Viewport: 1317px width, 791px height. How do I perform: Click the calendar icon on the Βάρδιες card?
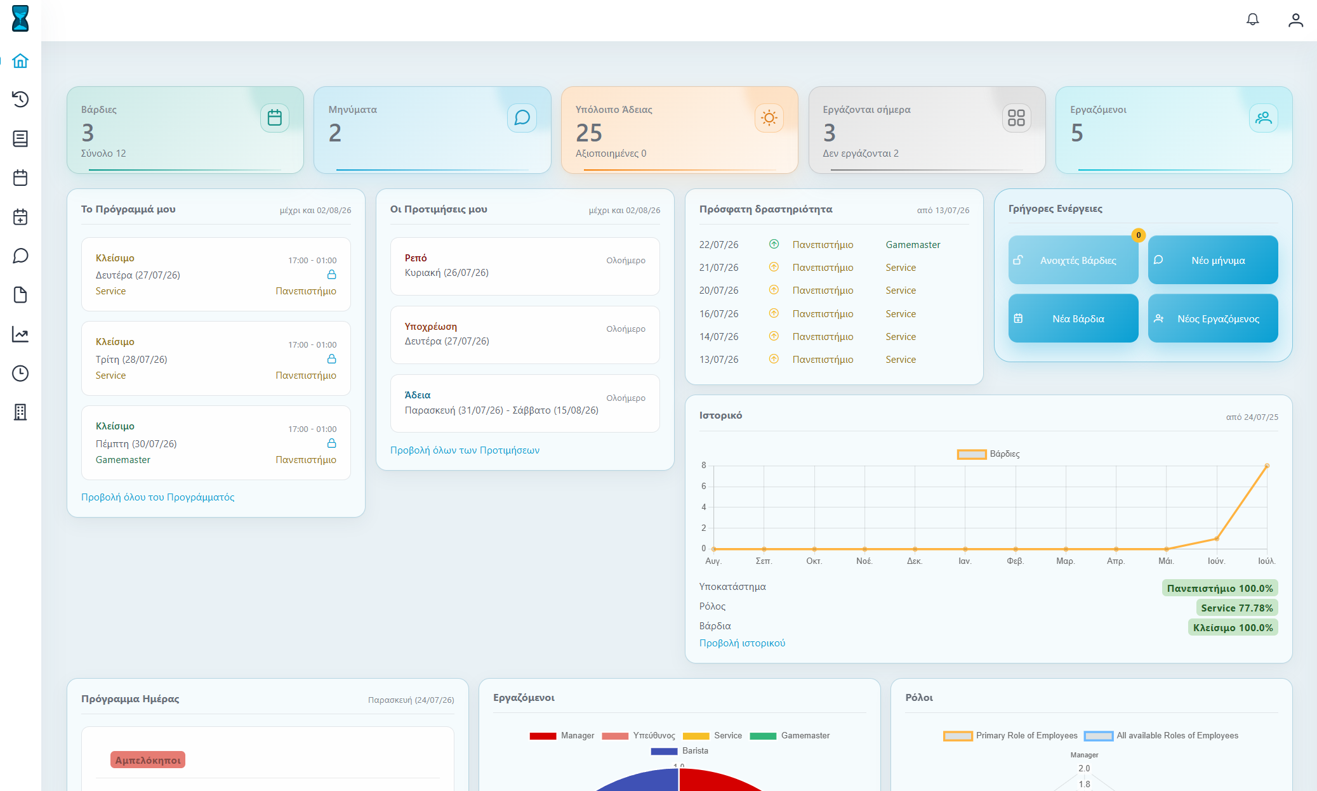tap(275, 118)
